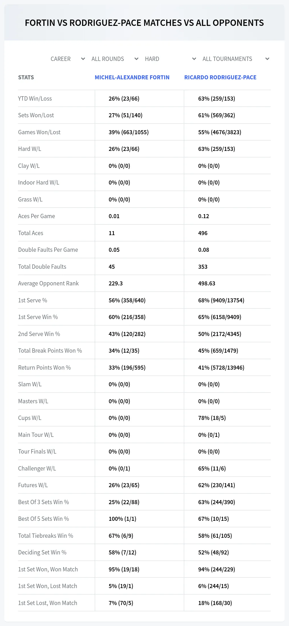289x626 pixels.
Task: Click Fortin's Total Aces value 11
Action: (x=112, y=233)
